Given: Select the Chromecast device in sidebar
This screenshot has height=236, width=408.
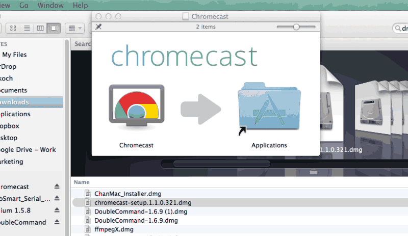Looking at the screenshot, I should [15, 187].
